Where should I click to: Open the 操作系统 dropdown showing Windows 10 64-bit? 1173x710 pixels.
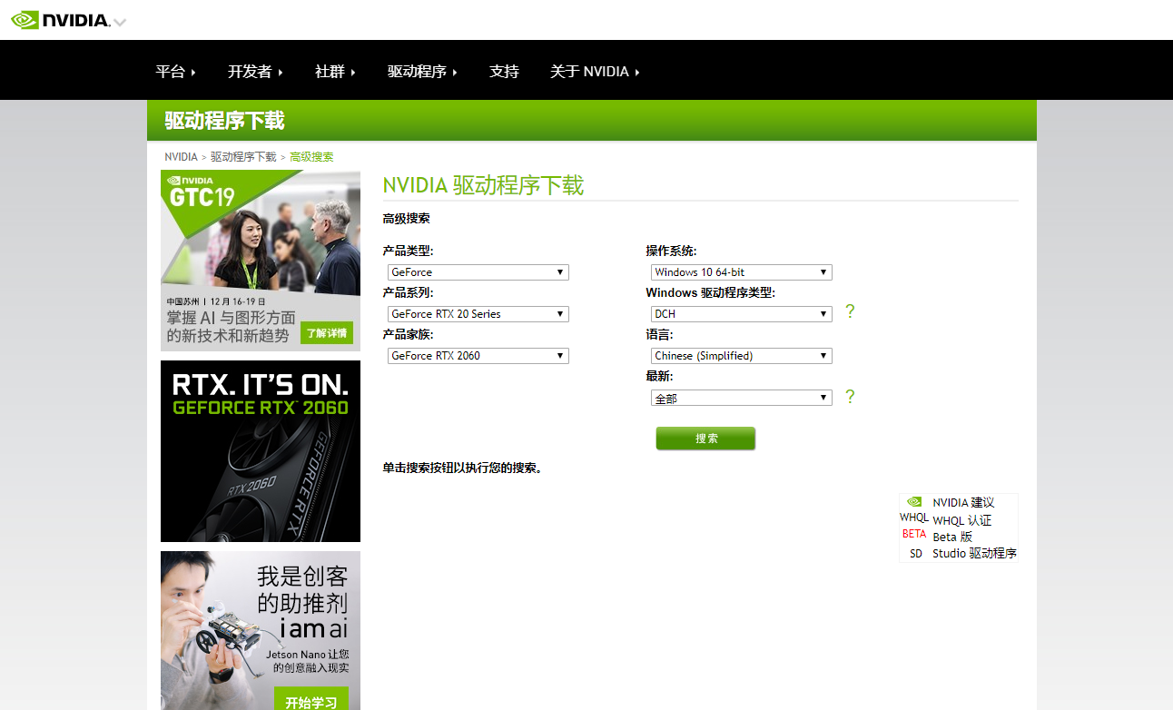pos(742,272)
